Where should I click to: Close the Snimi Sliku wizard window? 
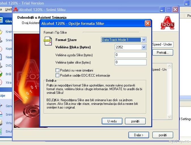coord(175,10)
